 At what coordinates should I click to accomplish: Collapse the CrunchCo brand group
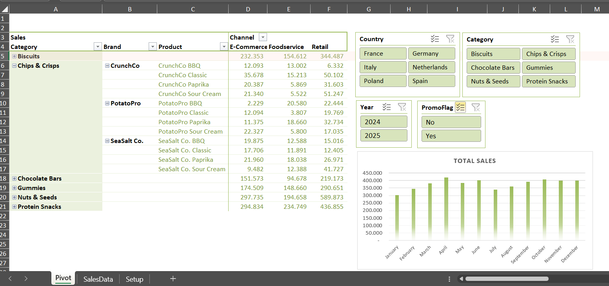(107, 66)
